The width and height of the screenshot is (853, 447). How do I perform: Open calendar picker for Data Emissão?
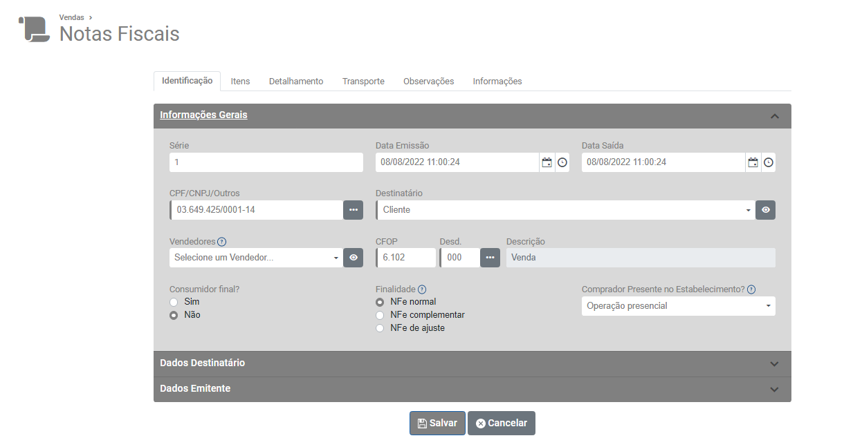click(x=547, y=162)
